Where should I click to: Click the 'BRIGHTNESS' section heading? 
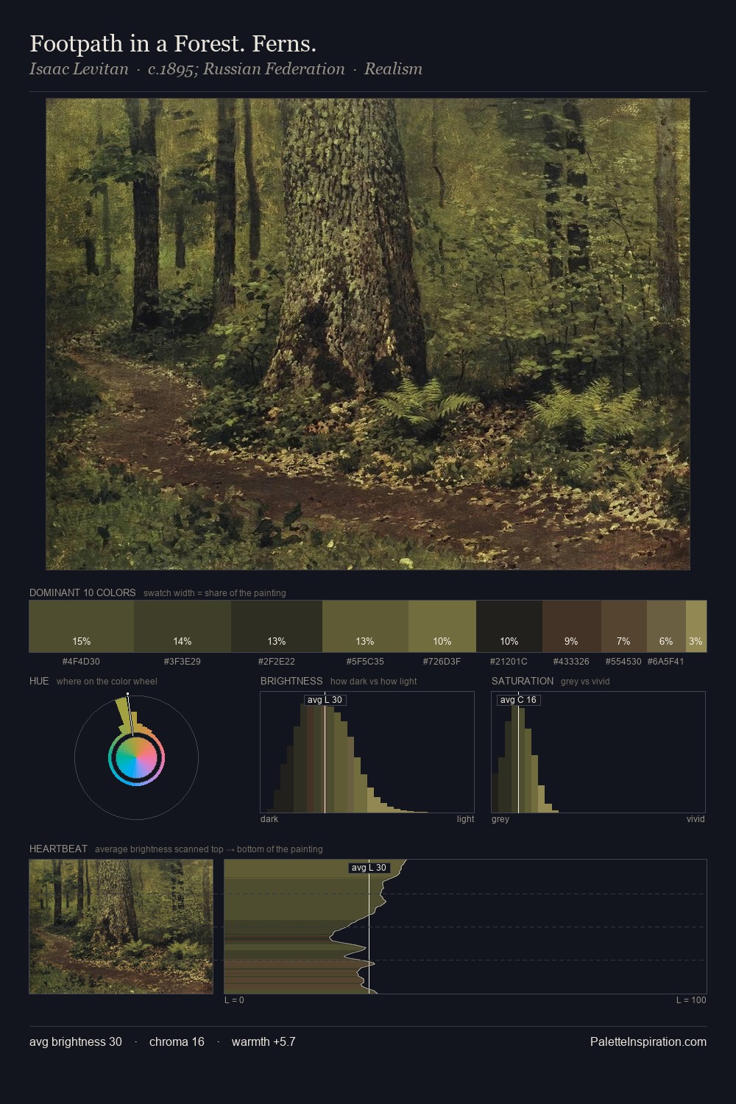click(291, 681)
